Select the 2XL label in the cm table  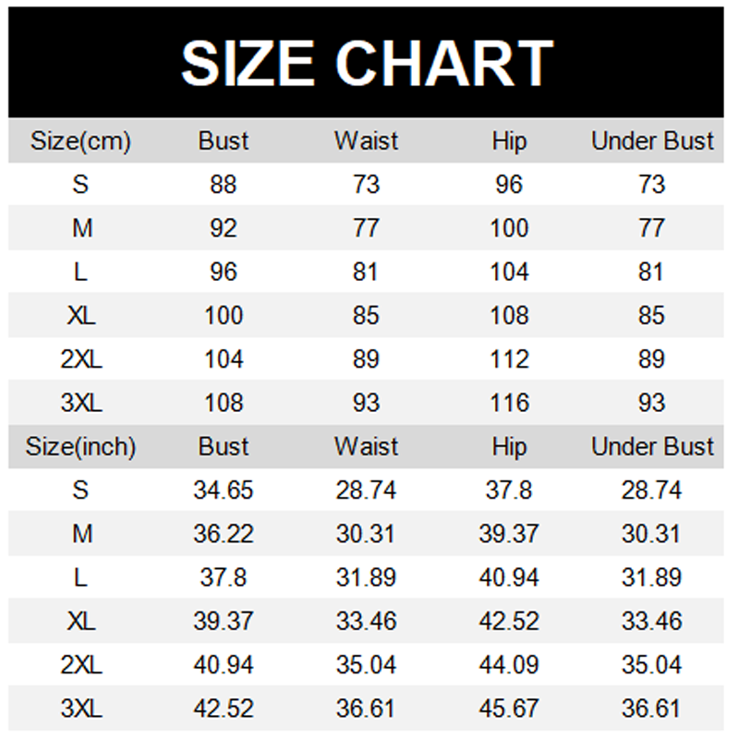(81, 359)
